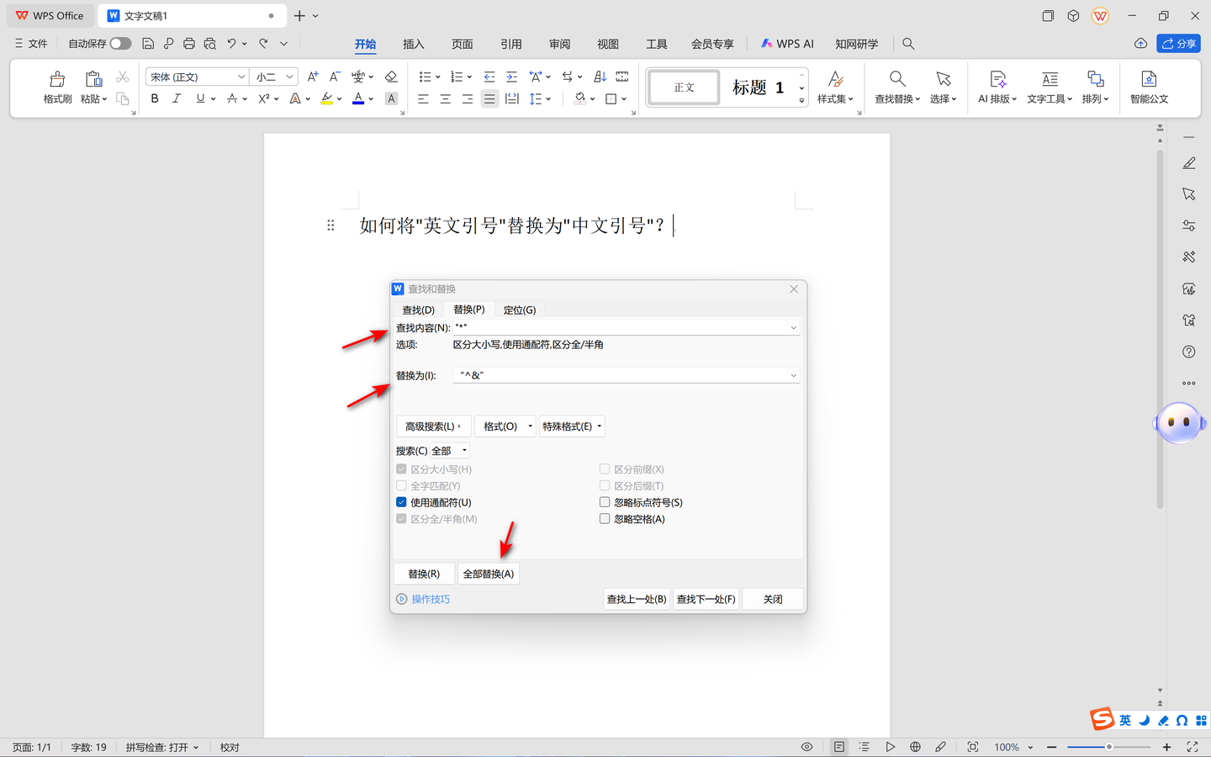Open the 特殊格式 dropdown button
Image resolution: width=1211 pixels, height=757 pixels.
coord(571,426)
